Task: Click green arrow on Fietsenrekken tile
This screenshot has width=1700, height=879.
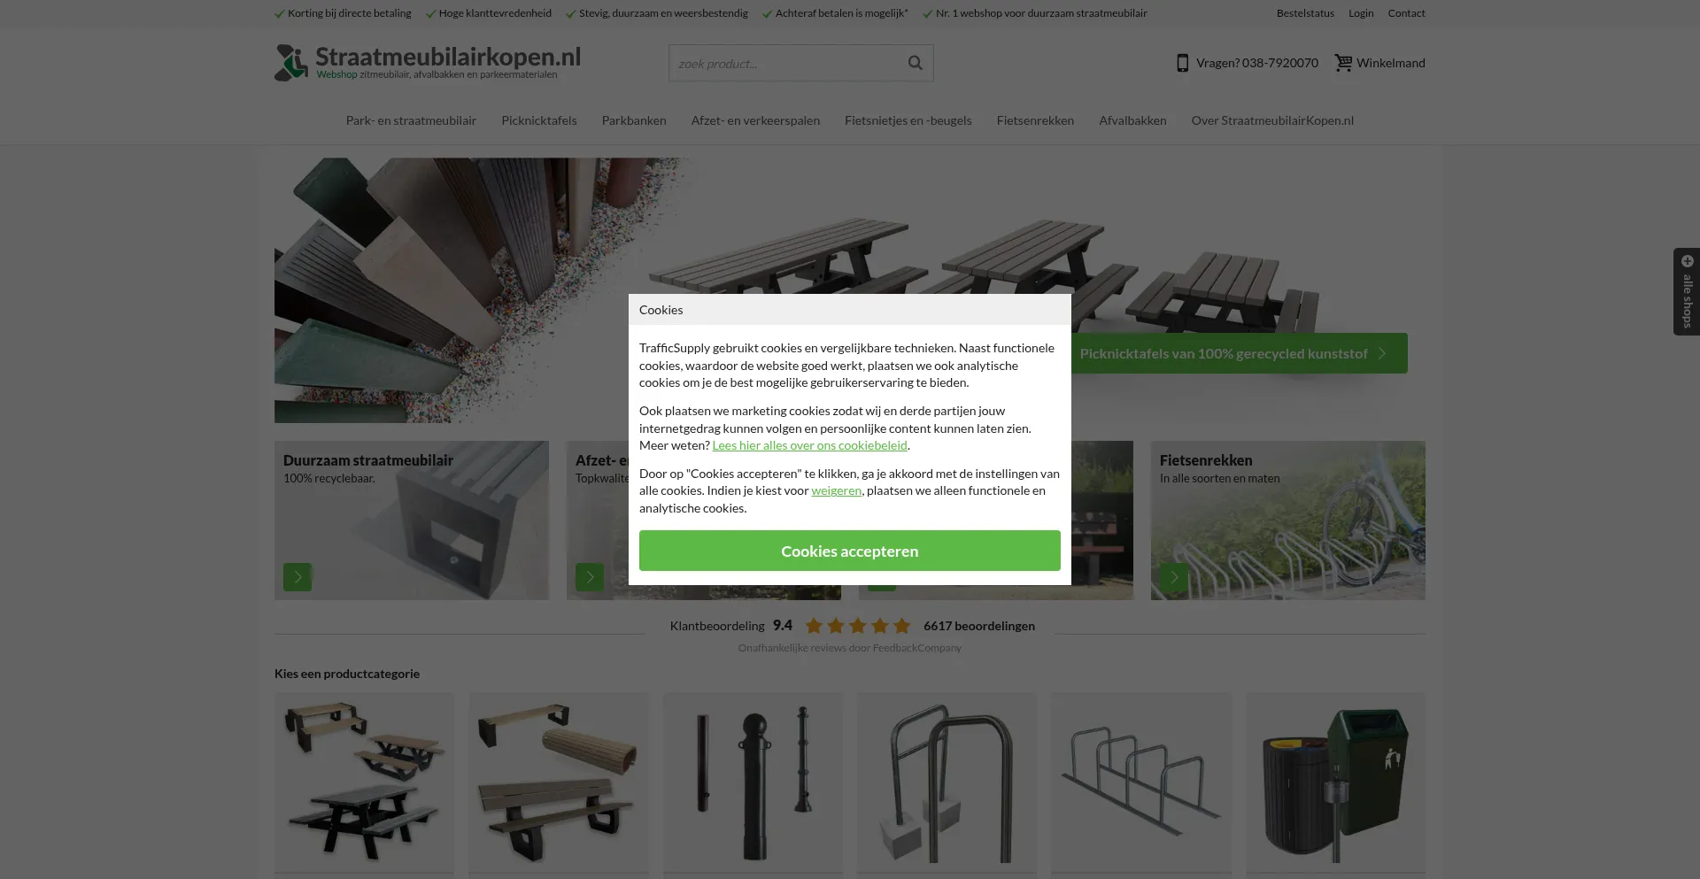Action: click(x=1174, y=577)
